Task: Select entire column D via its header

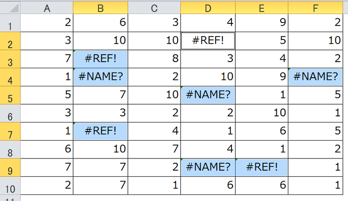Action: [x=208, y=7]
